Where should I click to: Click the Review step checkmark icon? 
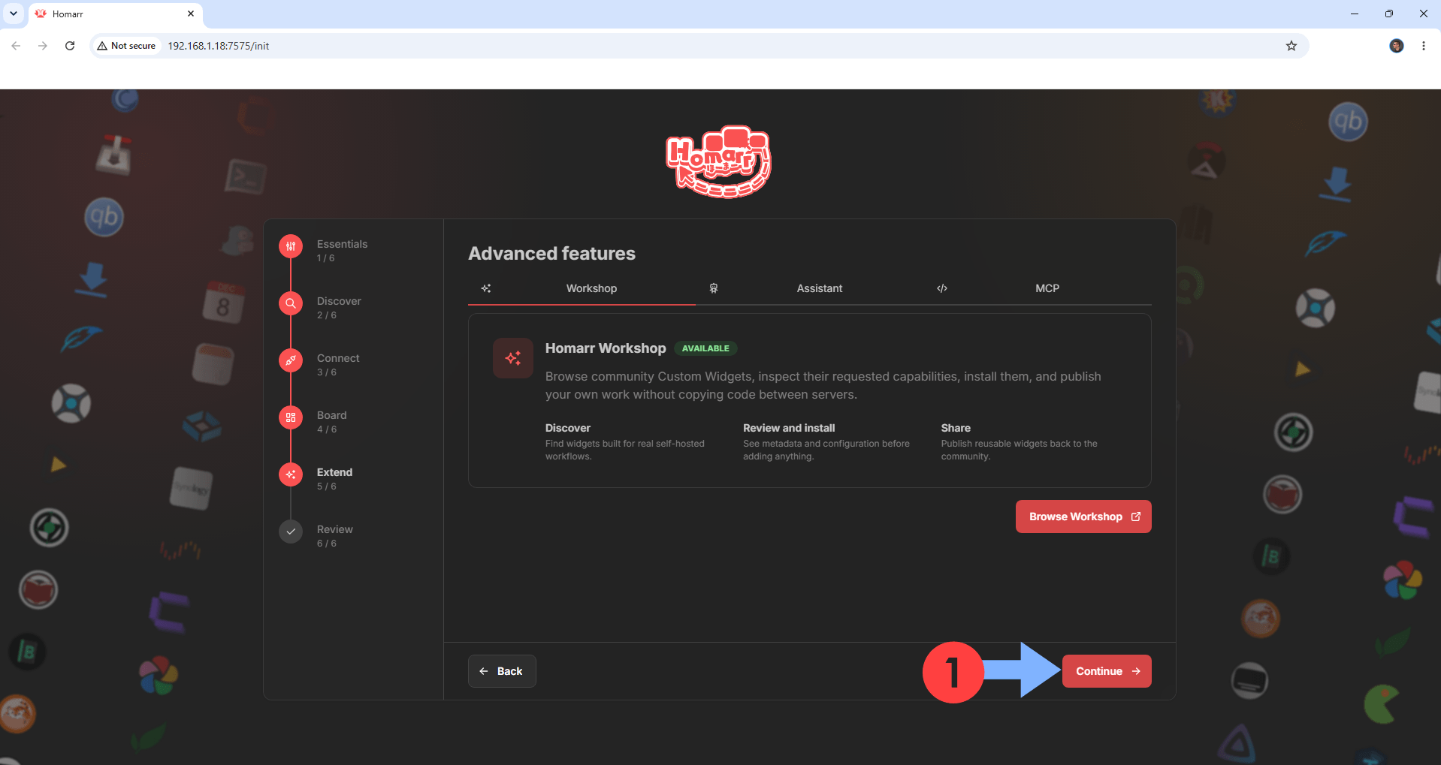click(291, 532)
